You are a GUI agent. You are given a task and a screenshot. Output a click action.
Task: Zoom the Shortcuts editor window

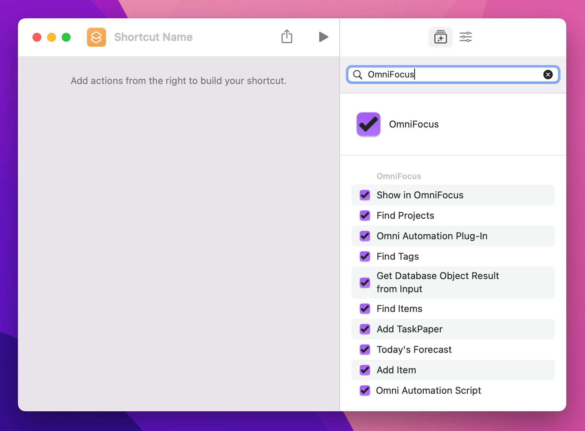click(66, 37)
